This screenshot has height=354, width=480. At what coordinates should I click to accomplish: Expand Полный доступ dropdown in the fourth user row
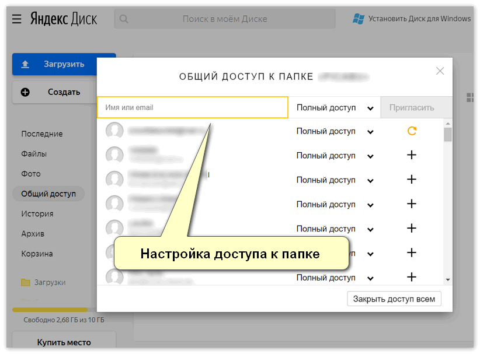click(335, 205)
